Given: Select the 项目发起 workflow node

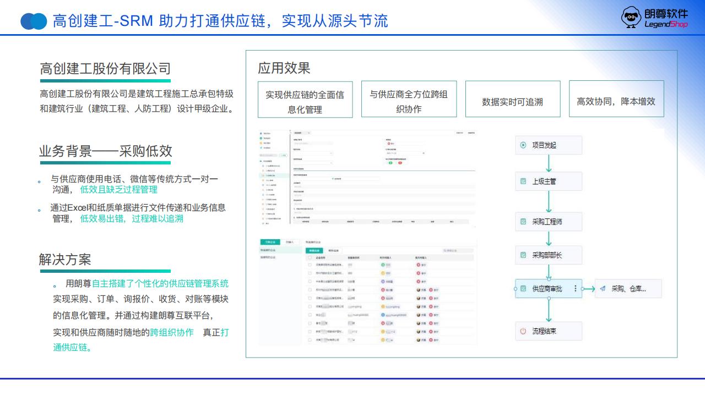Looking at the screenshot, I should [549, 145].
